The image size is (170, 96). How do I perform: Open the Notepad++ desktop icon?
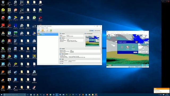(40, 10)
